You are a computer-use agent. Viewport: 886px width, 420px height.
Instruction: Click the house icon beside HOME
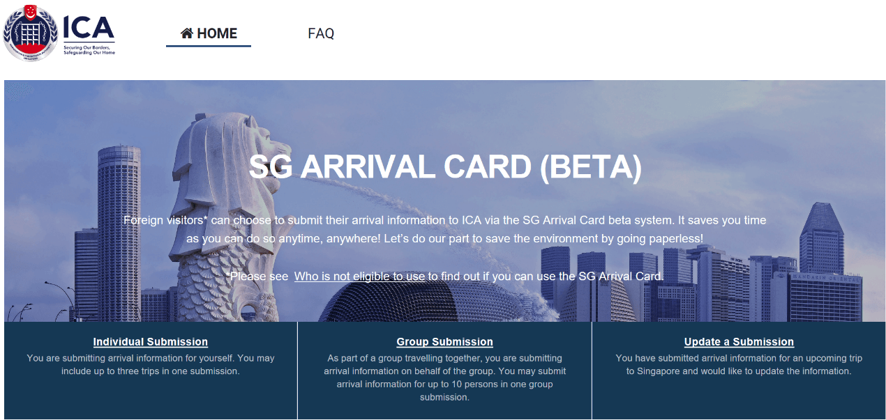pyautogui.click(x=186, y=33)
